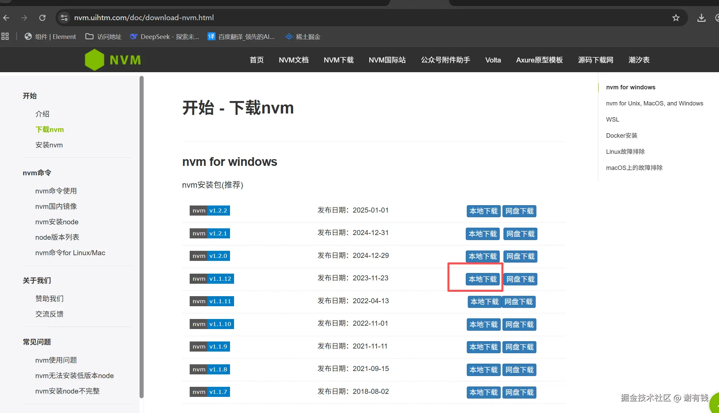Click 网盘下载 for nvm v1.2.2
This screenshot has width=719, height=413.
click(x=519, y=211)
